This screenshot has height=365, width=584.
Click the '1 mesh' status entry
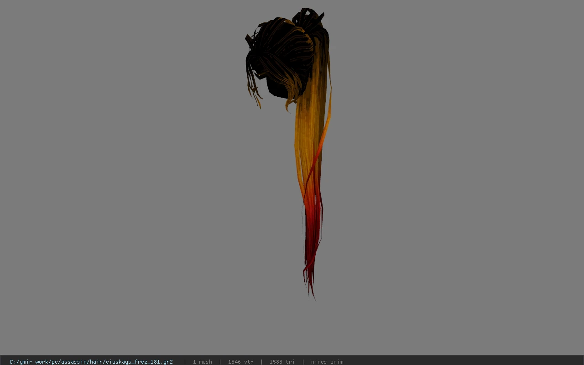[202, 362]
